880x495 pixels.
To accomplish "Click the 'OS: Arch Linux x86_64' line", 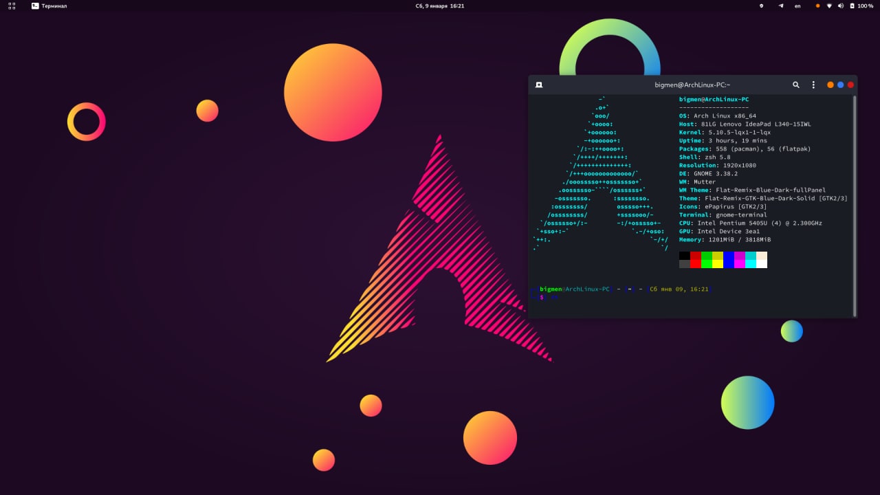I will tap(718, 116).
